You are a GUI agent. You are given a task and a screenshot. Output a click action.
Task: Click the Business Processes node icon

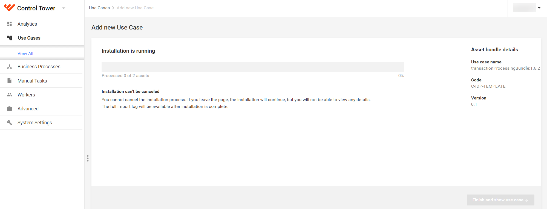(x=10, y=67)
